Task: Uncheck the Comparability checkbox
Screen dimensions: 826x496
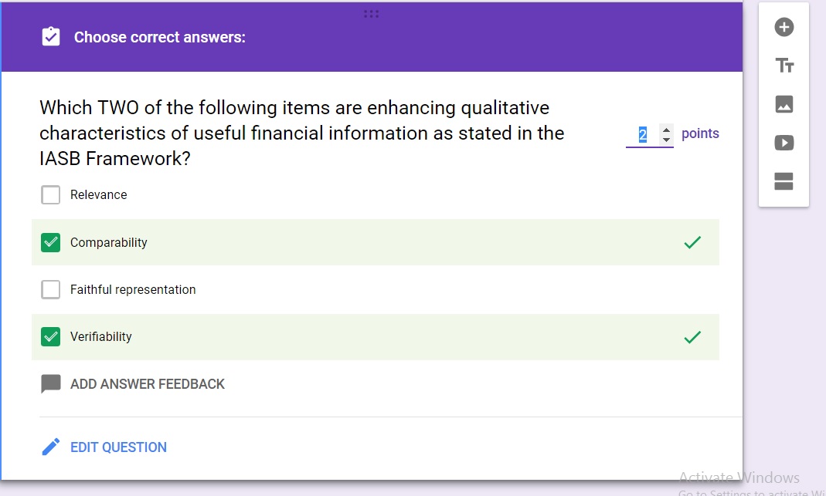Action: click(x=51, y=243)
